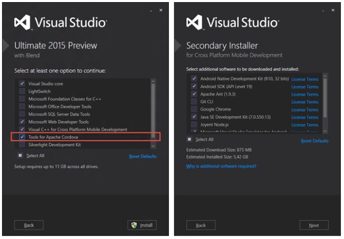Click the Visual Studio logo in Secondary Installer window
The image size is (344, 239).
click(x=195, y=22)
